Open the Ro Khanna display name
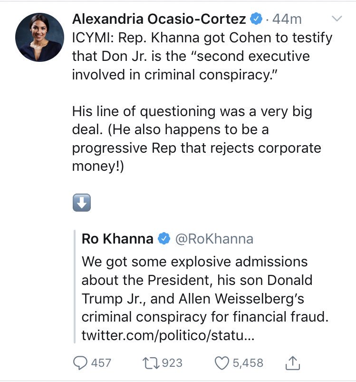 point(117,239)
